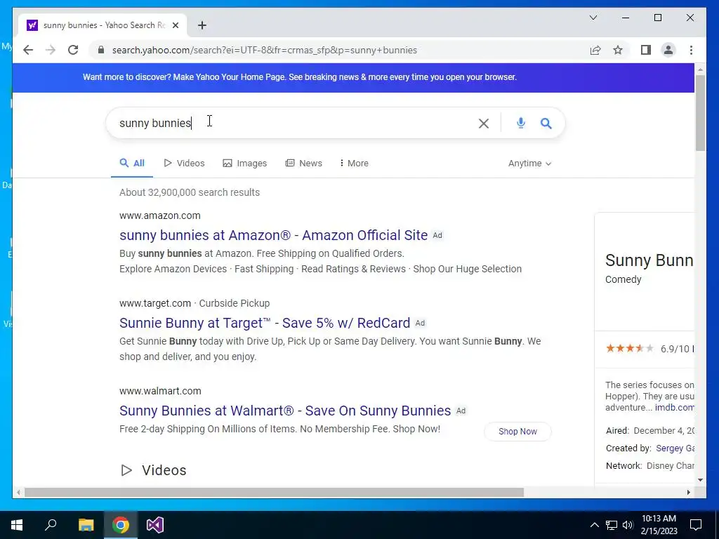
Task: Click the vertical scrollbar down arrow
Action: 700,480
